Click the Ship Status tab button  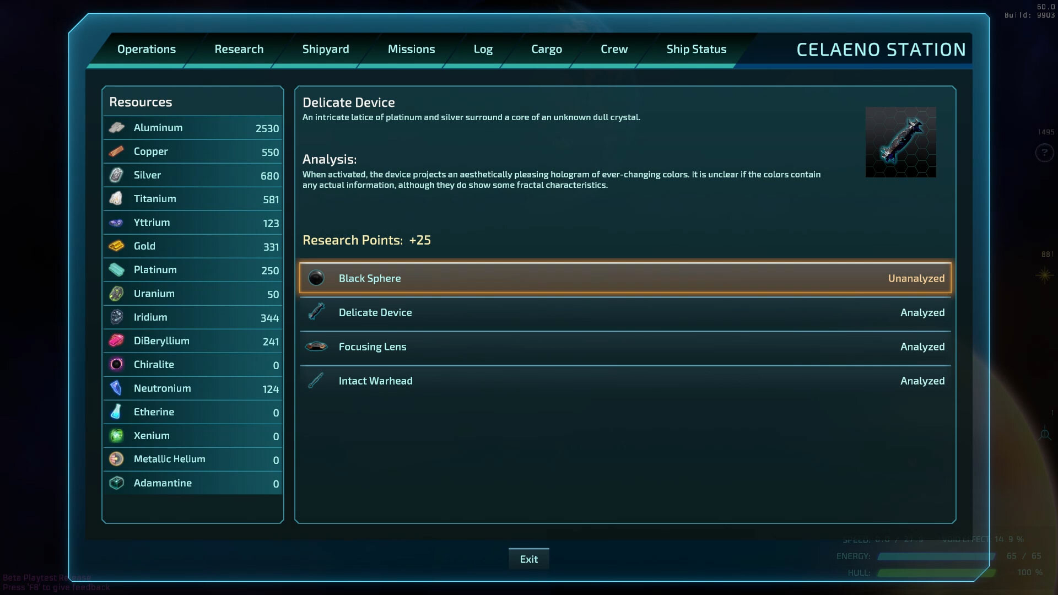pyautogui.click(x=696, y=48)
